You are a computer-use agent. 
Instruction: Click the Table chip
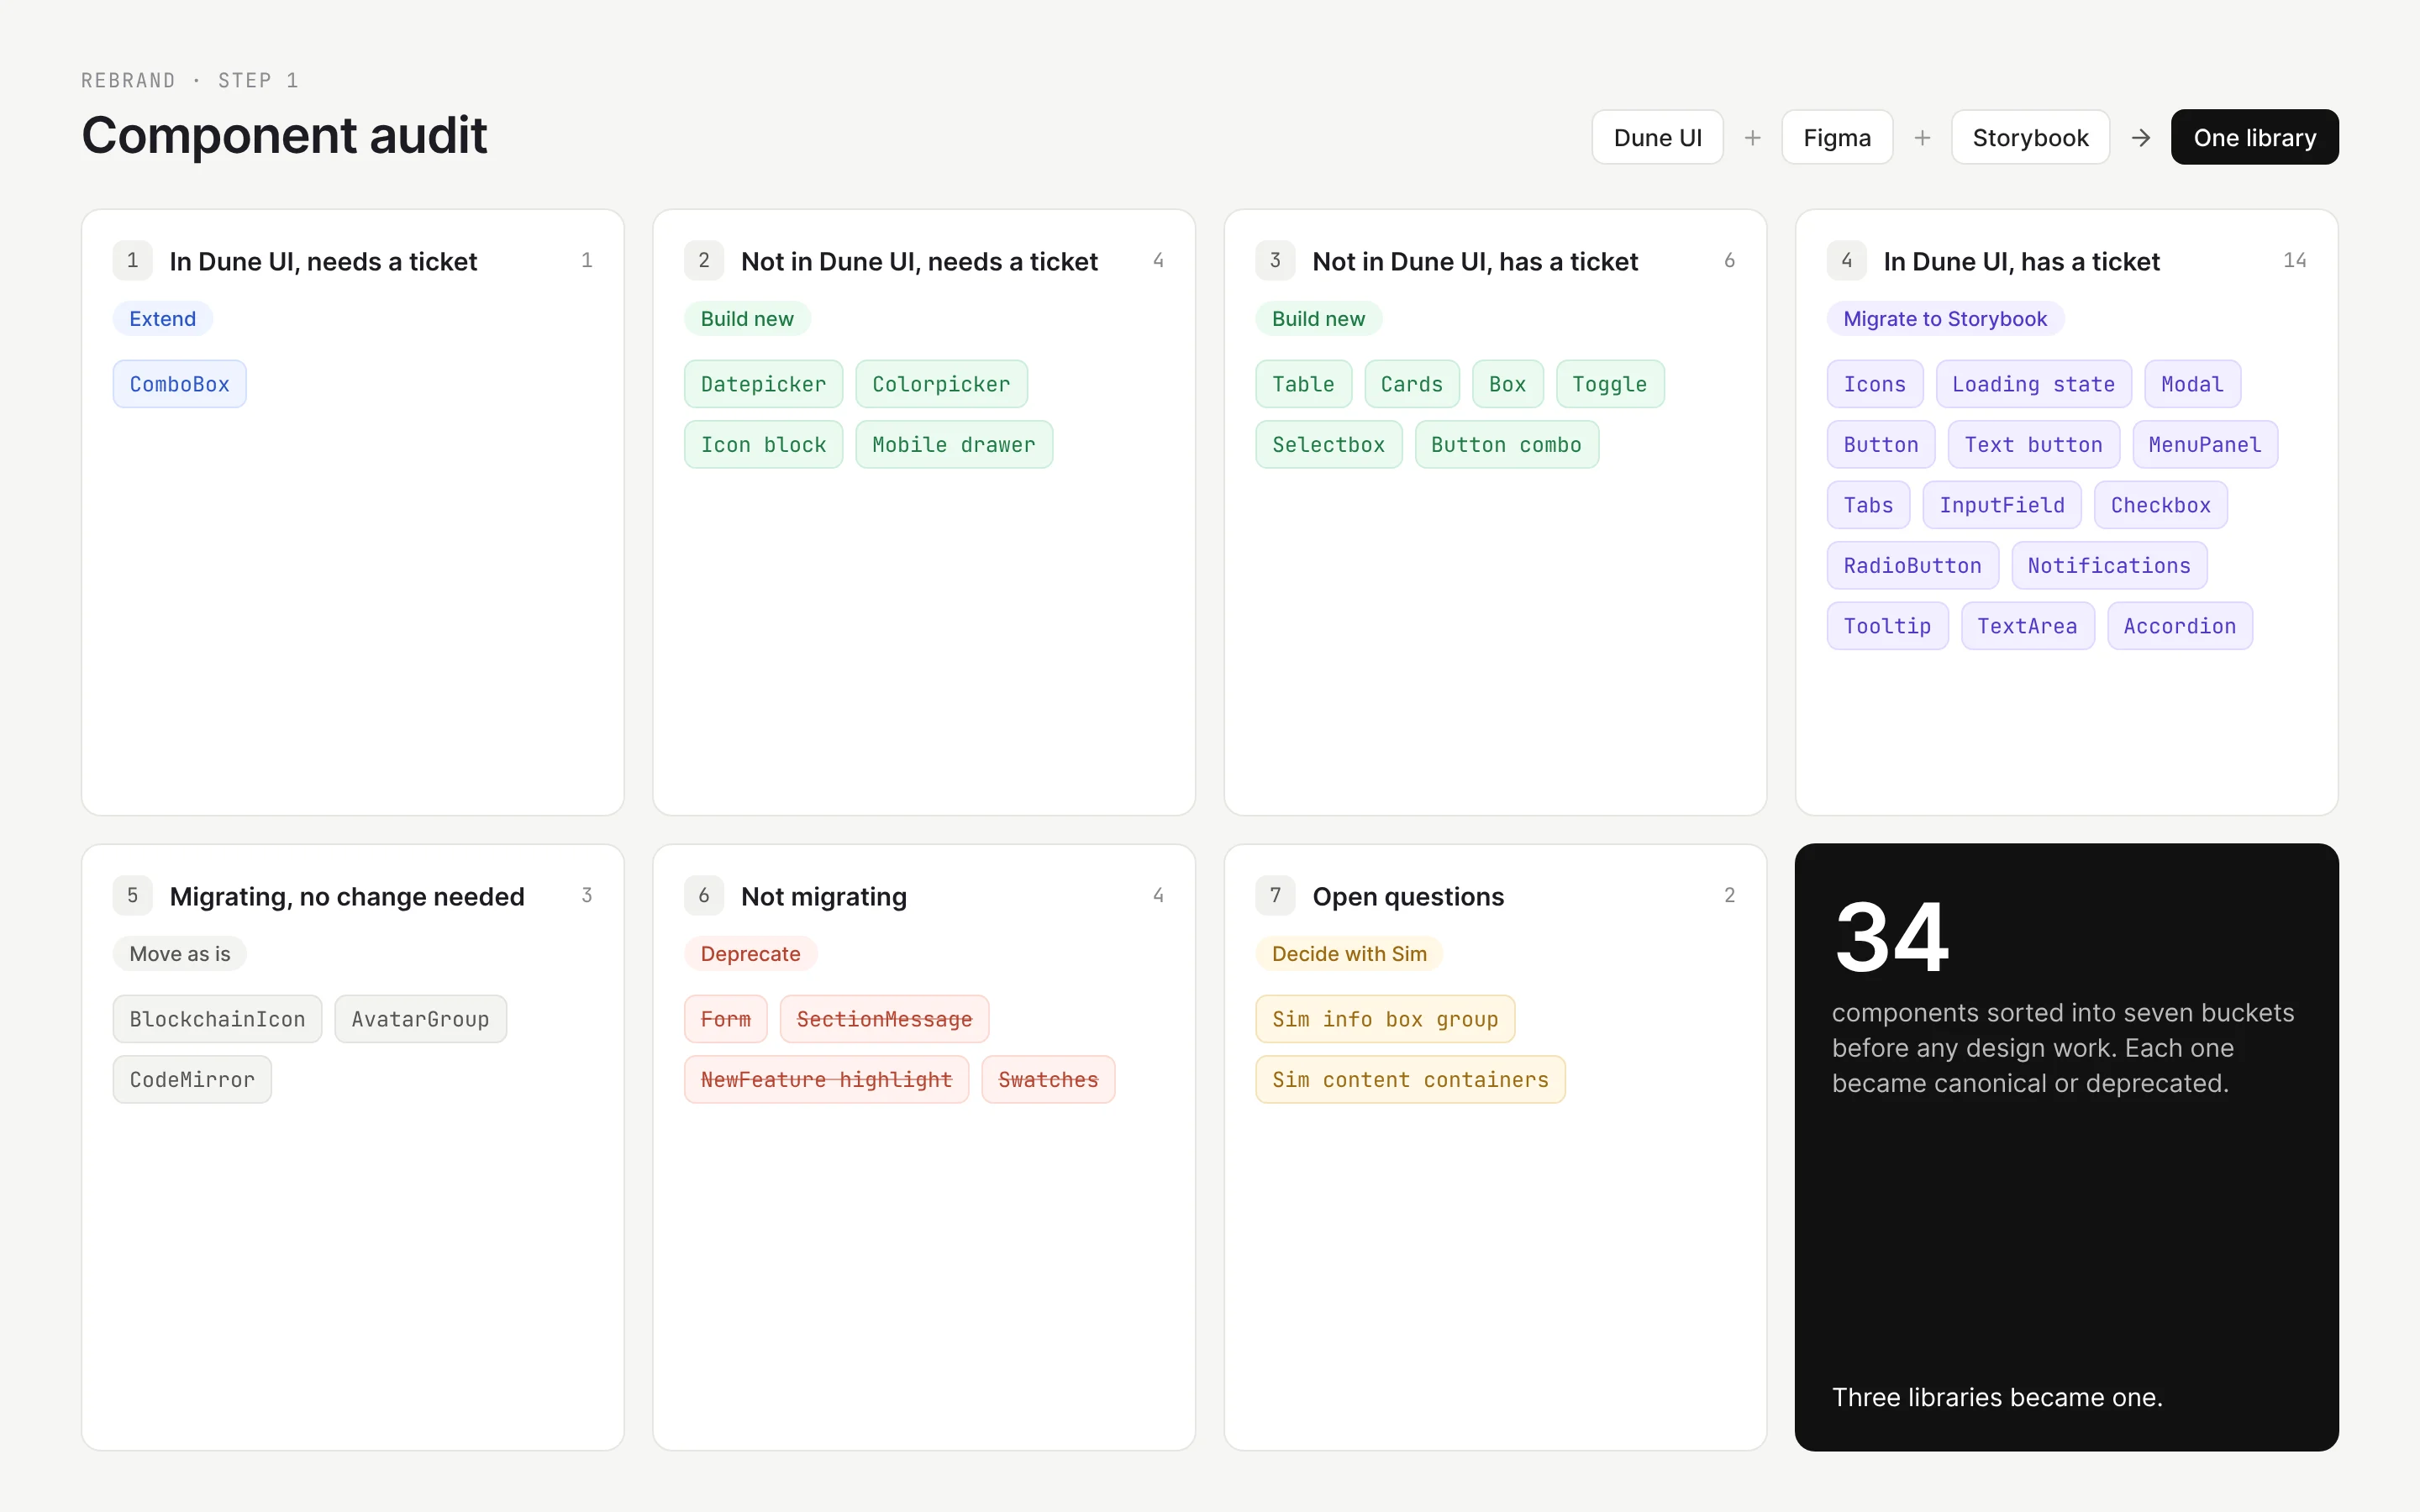pyautogui.click(x=1303, y=384)
